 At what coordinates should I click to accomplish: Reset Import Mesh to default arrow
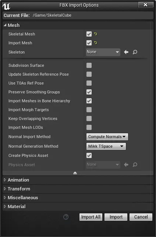[x=96, y=43]
